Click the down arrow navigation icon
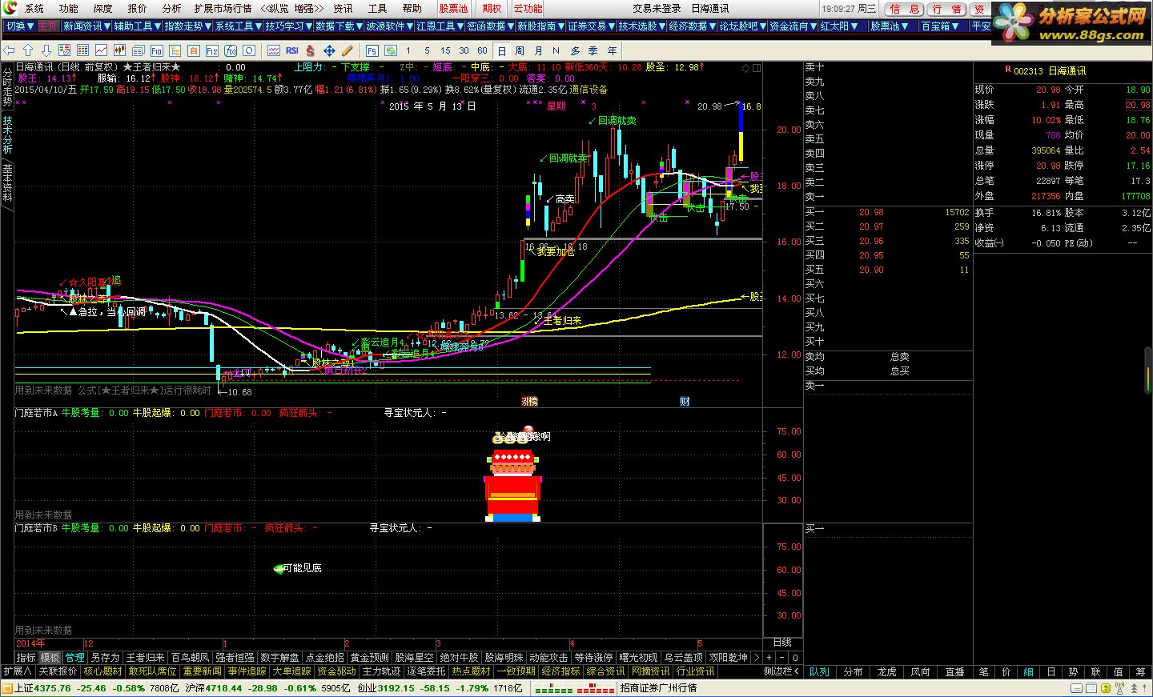Image resolution: width=1153 pixels, height=697 pixels. tap(46, 50)
